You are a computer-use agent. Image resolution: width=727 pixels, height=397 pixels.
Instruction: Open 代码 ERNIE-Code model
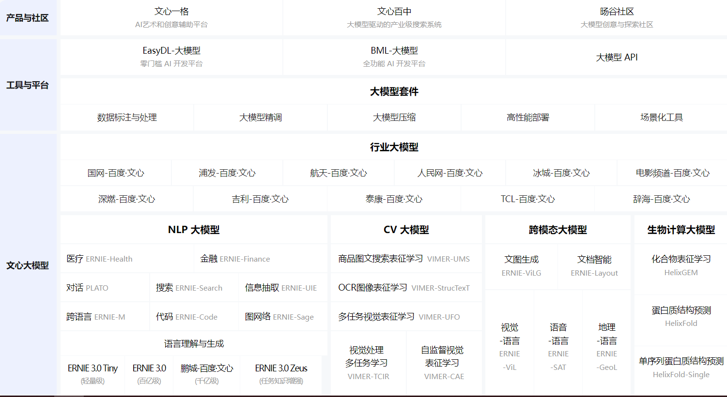[x=194, y=317]
